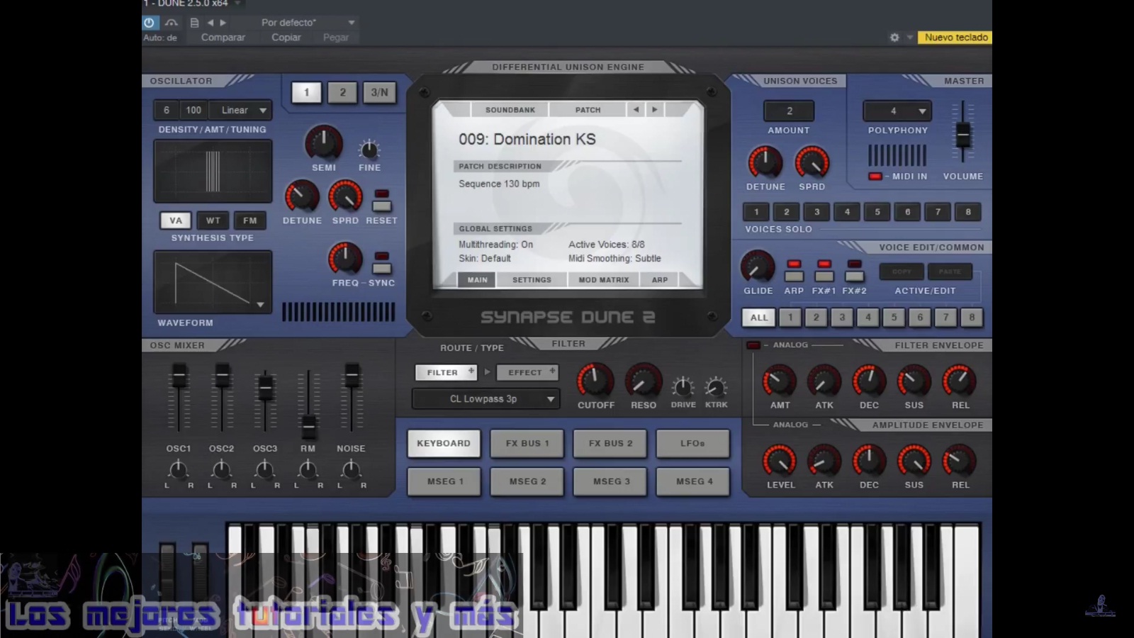Screen dimensions: 1134x638
Task: Open the MAIN tab in display
Action: (x=477, y=280)
